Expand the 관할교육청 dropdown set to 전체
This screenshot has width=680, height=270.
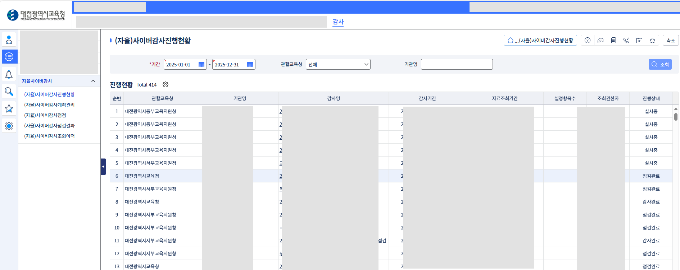pyautogui.click(x=338, y=65)
